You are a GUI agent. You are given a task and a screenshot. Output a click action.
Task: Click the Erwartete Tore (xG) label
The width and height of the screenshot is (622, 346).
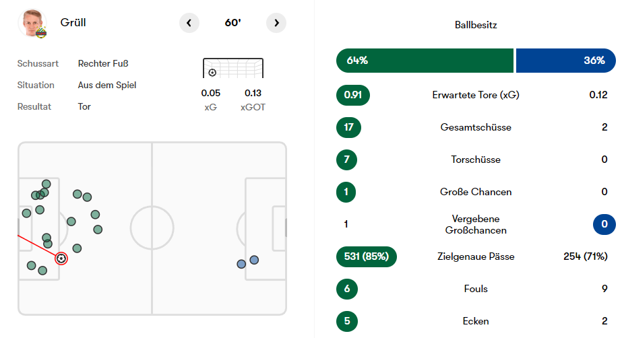pyautogui.click(x=476, y=95)
